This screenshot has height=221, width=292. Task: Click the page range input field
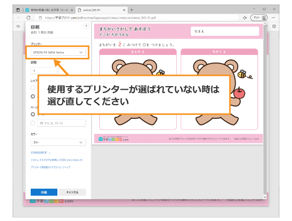coord(61,123)
